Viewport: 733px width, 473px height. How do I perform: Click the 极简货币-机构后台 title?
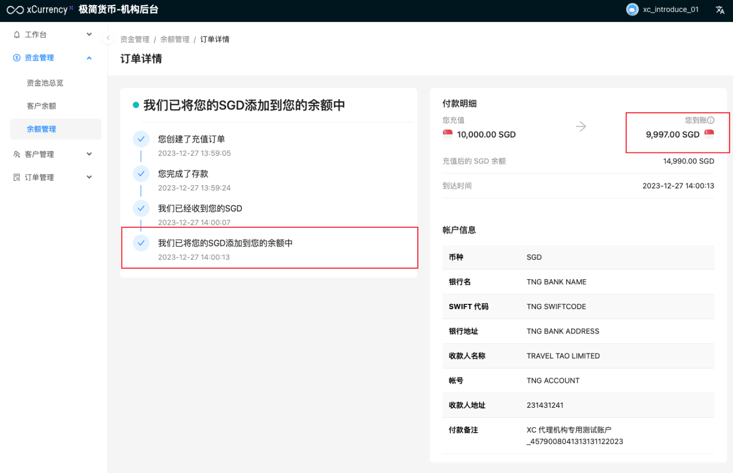[x=118, y=10]
